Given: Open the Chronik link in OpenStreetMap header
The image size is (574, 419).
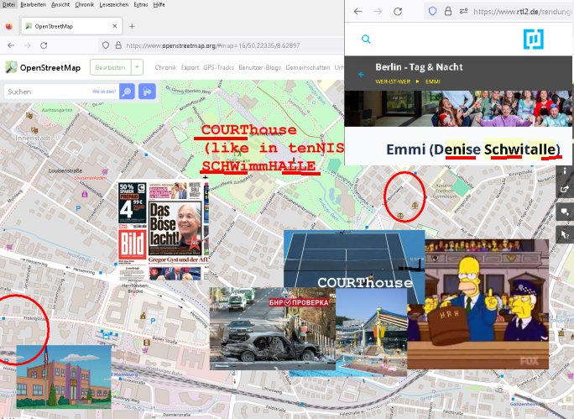Looking at the screenshot, I should 165,67.
